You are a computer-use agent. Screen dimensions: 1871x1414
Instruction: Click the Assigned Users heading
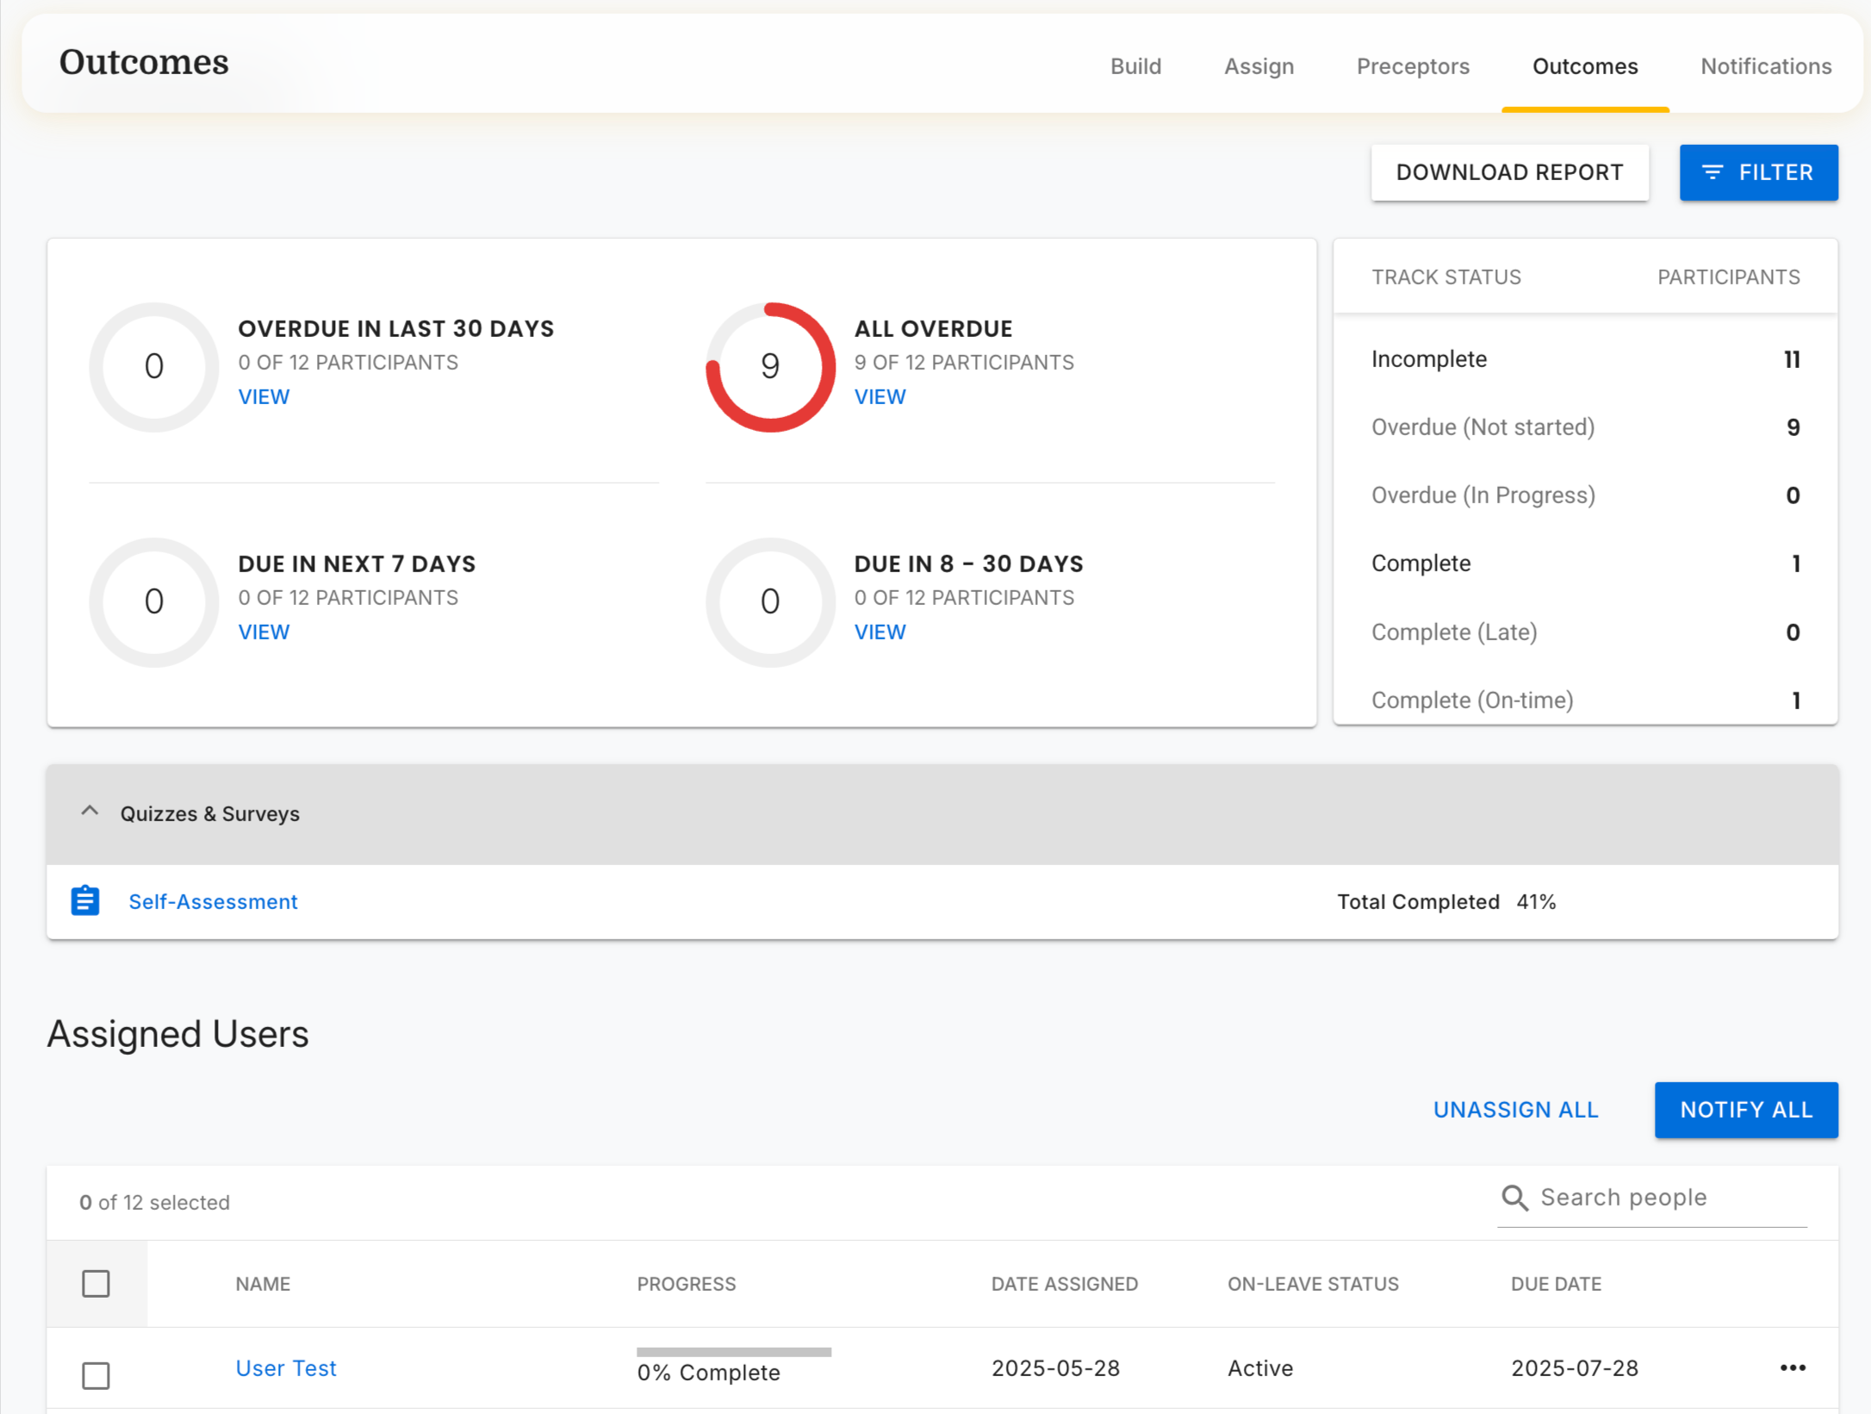(x=177, y=1033)
